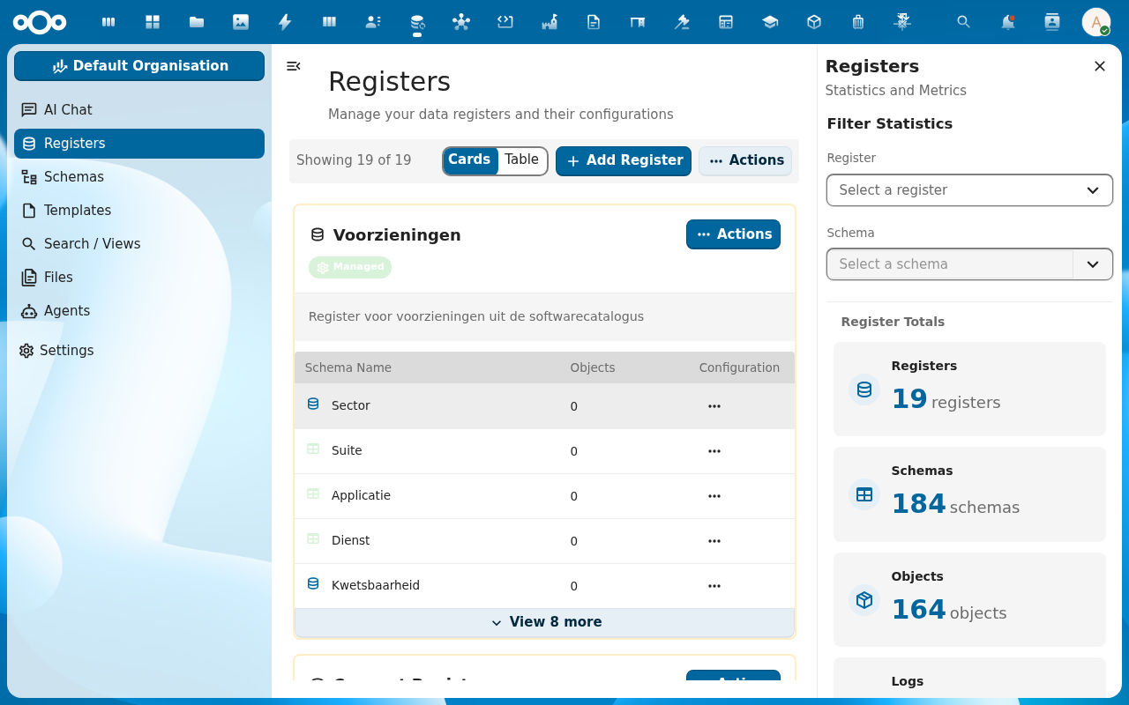Open Files in the left navigation
Image resolution: width=1129 pixels, height=705 pixels.
139,278
